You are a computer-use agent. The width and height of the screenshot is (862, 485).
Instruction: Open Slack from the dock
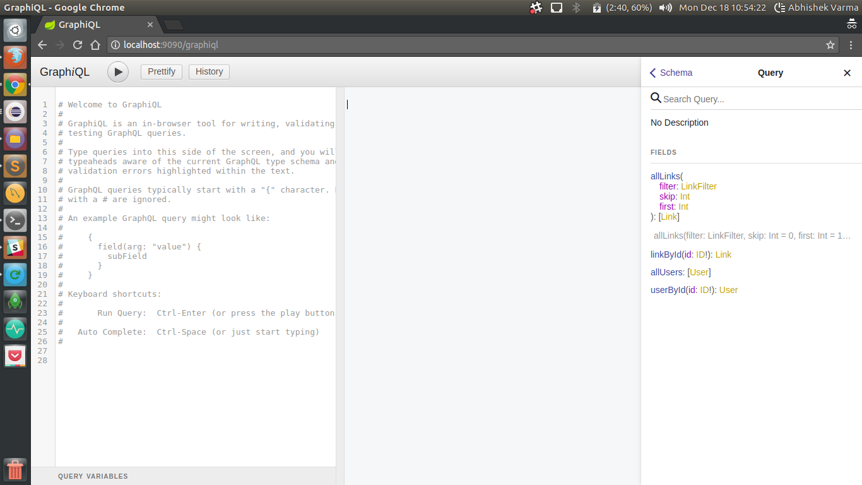click(15, 248)
